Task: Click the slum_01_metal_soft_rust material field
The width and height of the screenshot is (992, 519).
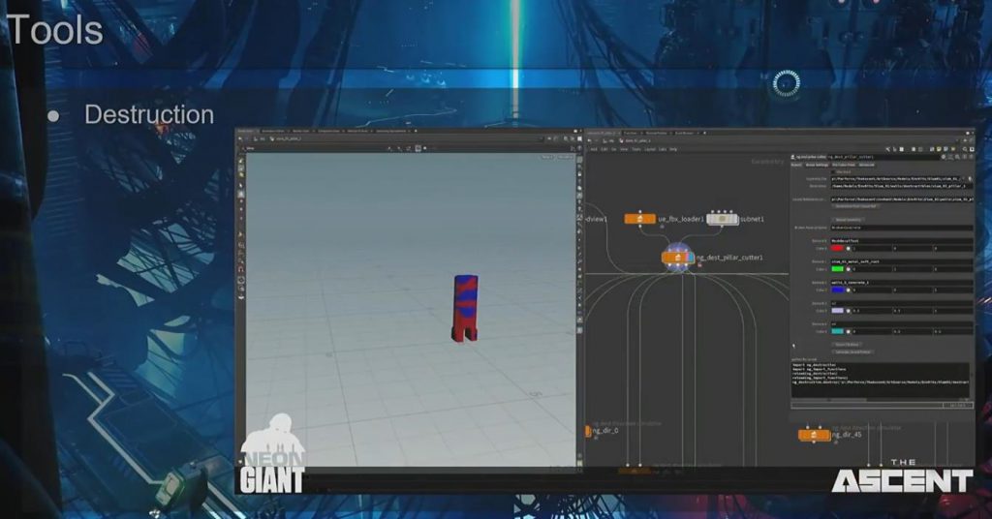Action: (x=902, y=261)
